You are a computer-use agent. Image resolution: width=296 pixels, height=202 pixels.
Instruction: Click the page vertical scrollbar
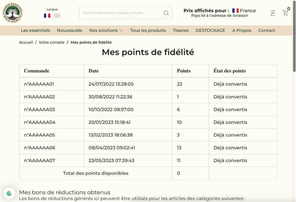click(294, 36)
